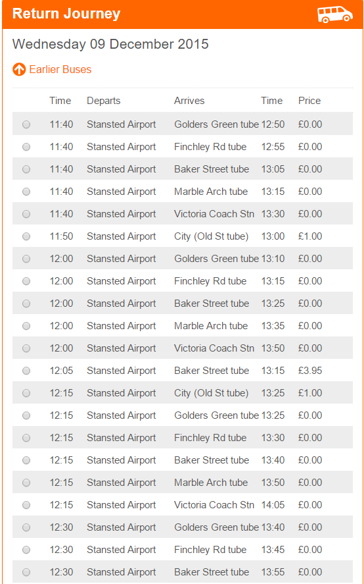364x584 pixels.
Task: Click the Earlier Buses up-arrow icon
Action: [19, 69]
